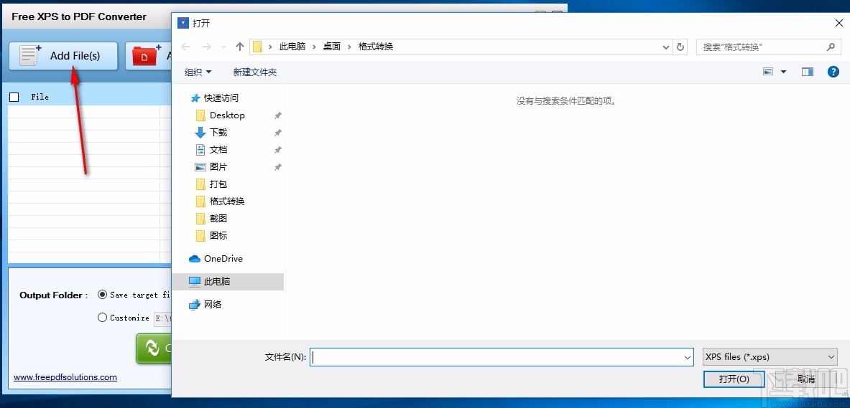The image size is (850, 408).
Task: Click the 打开(O) button
Action: [734, 379]
